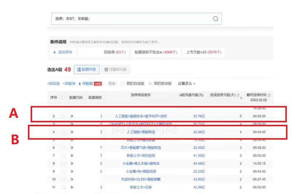Screen dimensions: 292x194
Task: Expand the 我的板块股 small arrow menu
Action: coord(150,83)
